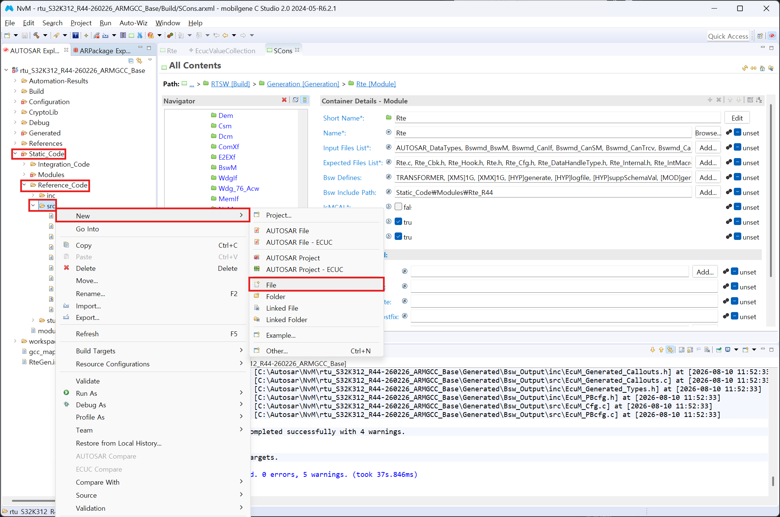780x517 pixels.
Task: Expand the Integration_Code folder
Action: click(x=24, y=164)
